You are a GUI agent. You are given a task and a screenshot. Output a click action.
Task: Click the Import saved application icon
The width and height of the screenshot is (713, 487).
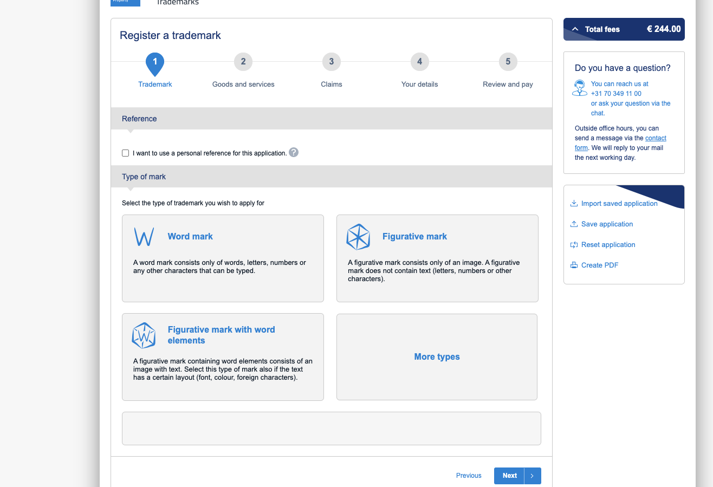[574, 204]
